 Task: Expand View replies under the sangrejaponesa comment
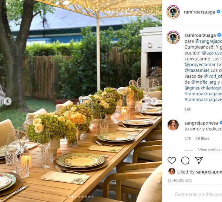(x=210, y=150)
